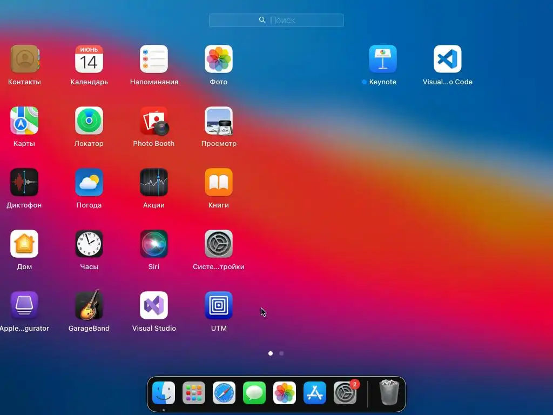553x415 pixels.
Task: Switch to the second Launchpad page dot
Action: [x=281, y=353]
